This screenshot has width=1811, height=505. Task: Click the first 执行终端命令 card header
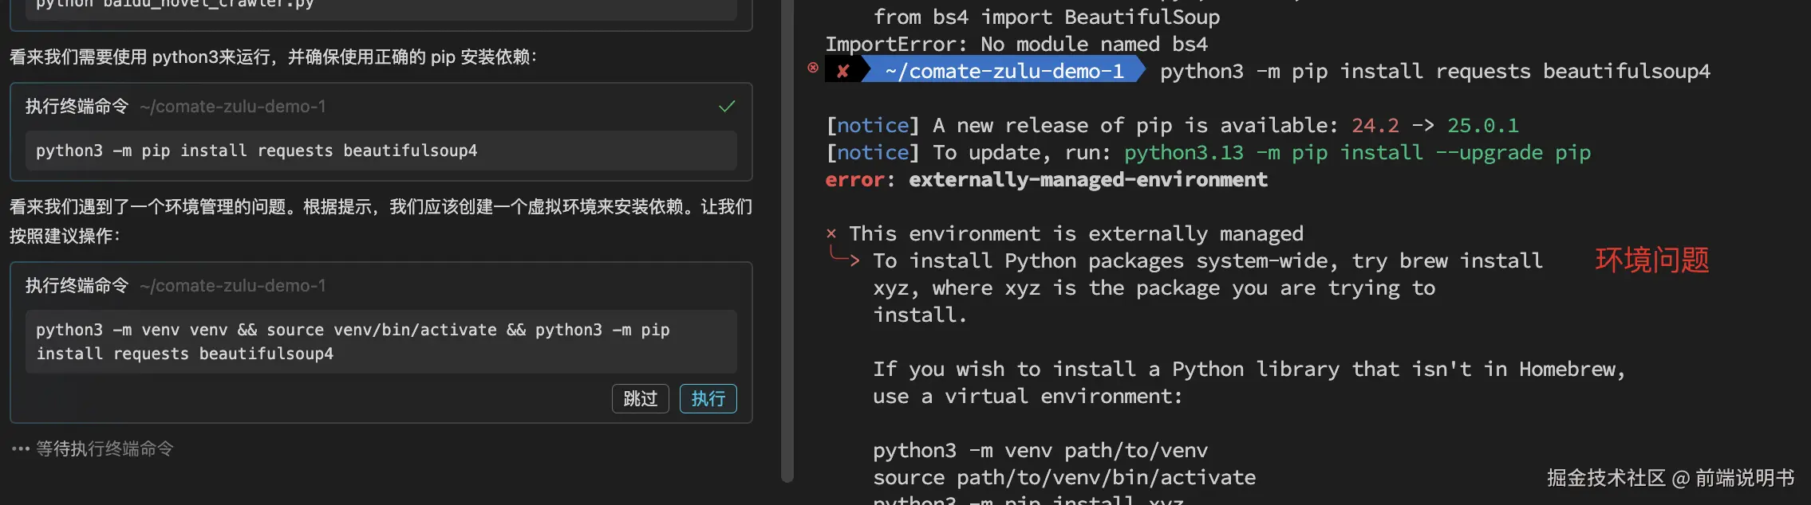(176, 106)
